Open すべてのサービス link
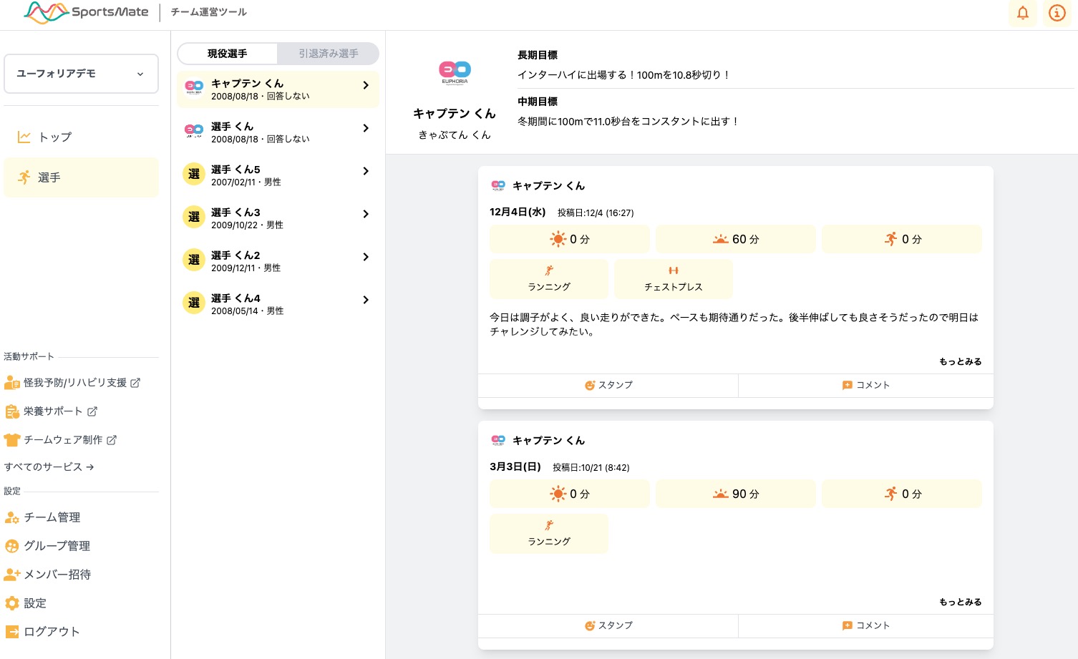Viewport: 1078px width, 659px height. coord(49,467)
